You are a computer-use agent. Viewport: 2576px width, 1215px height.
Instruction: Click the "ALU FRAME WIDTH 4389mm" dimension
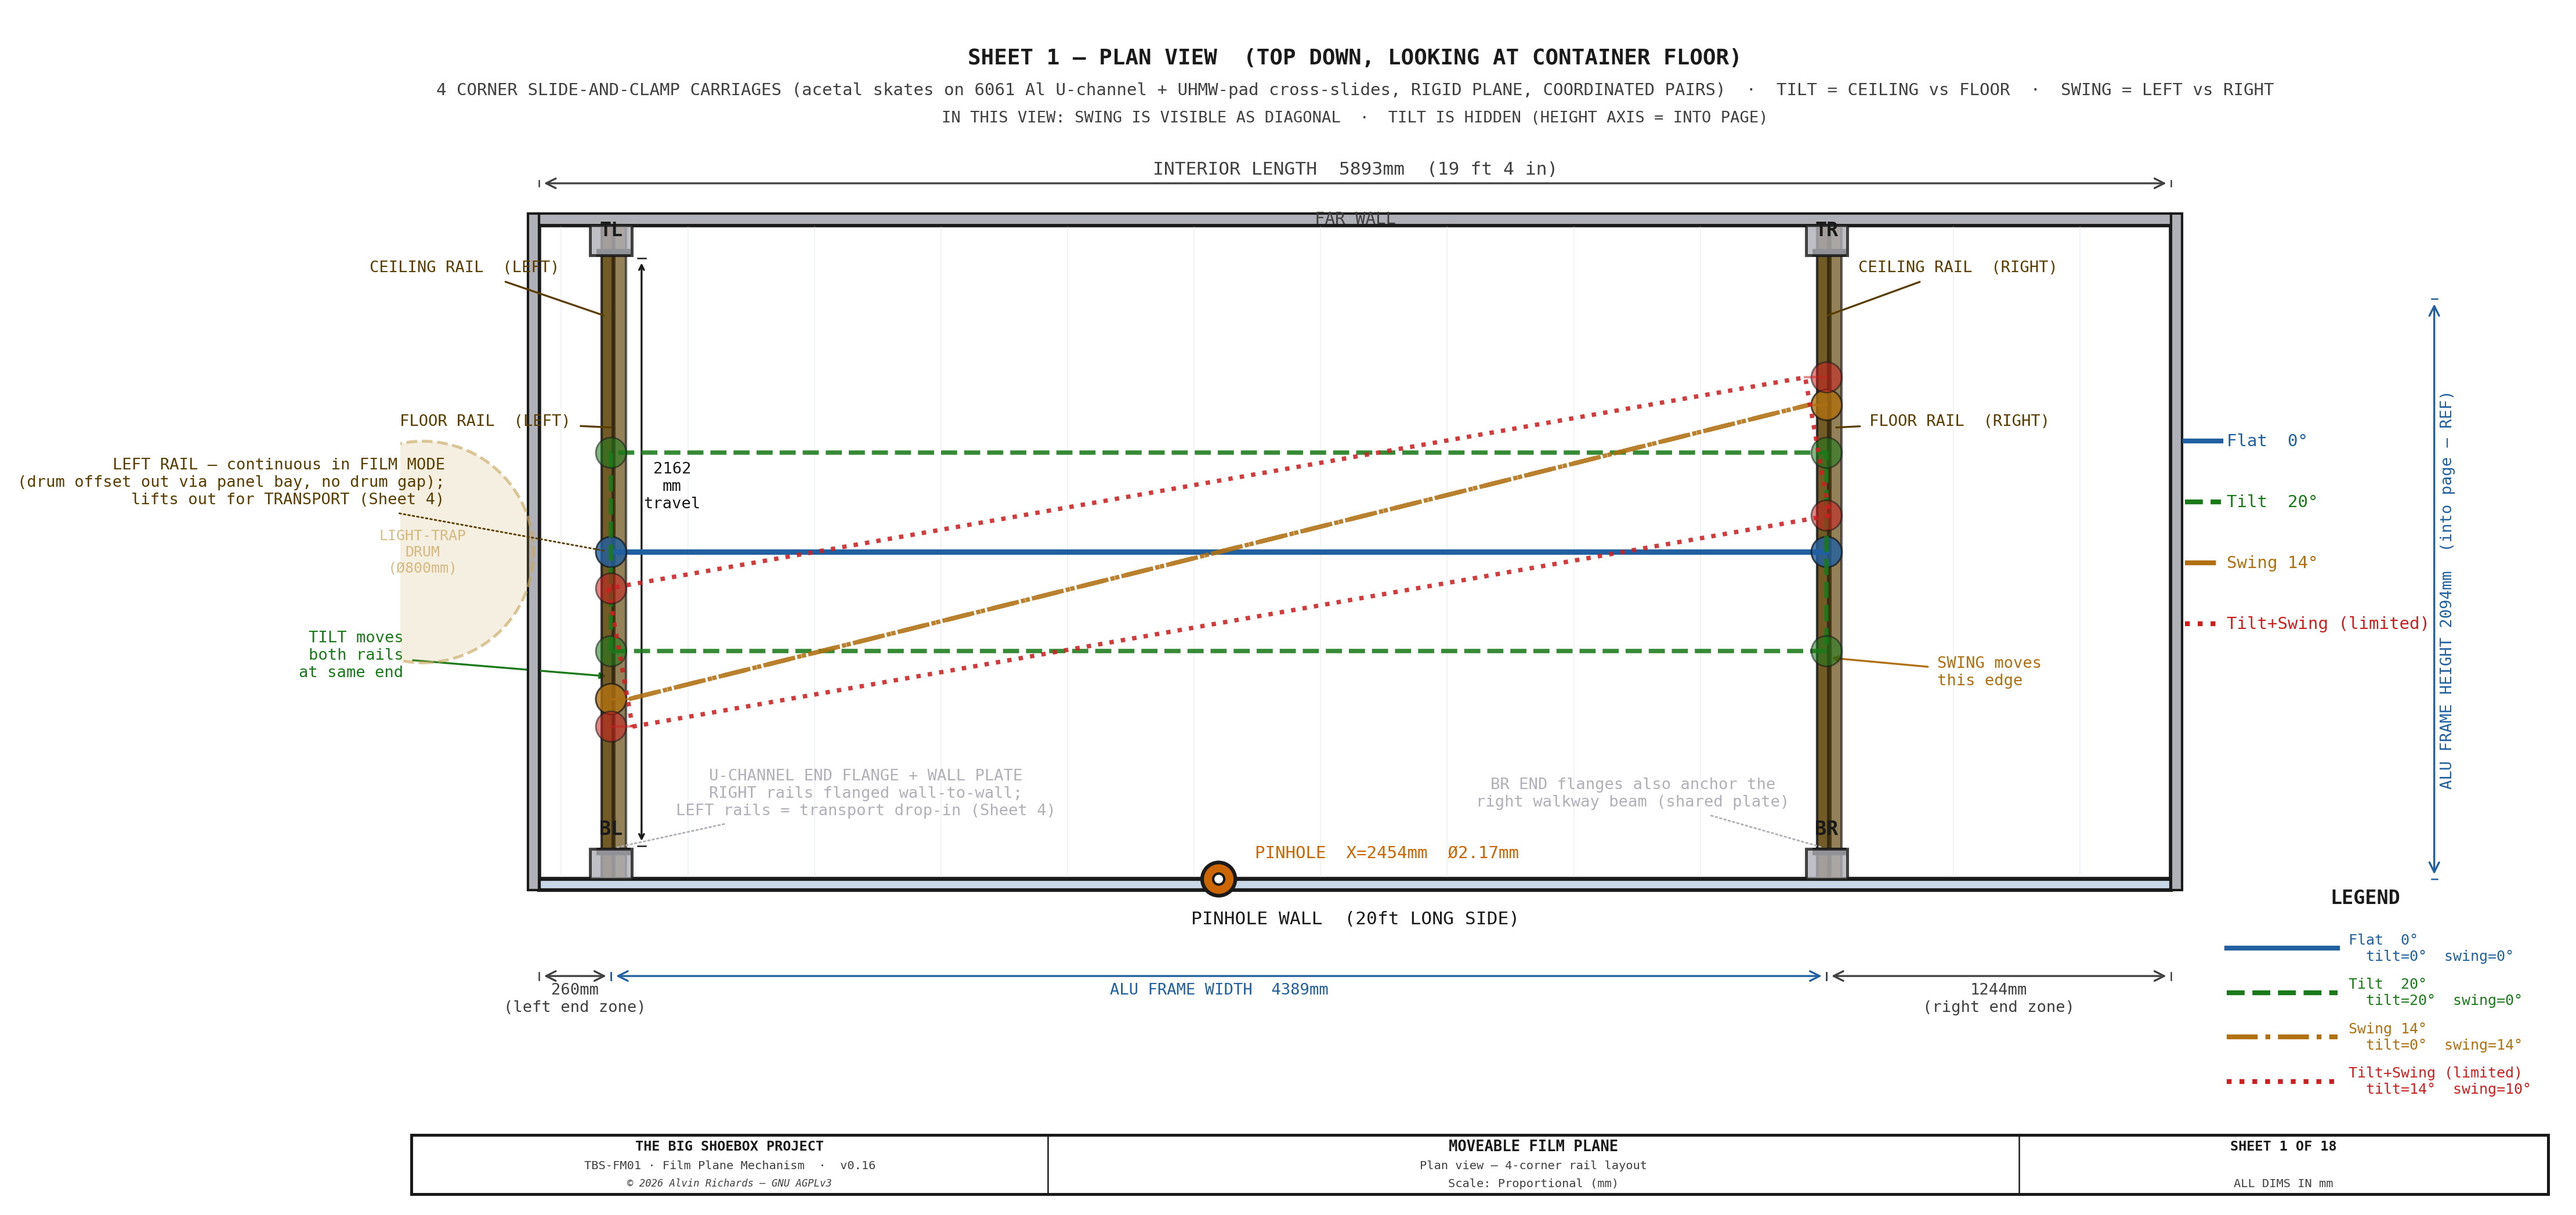(1218, 989)
